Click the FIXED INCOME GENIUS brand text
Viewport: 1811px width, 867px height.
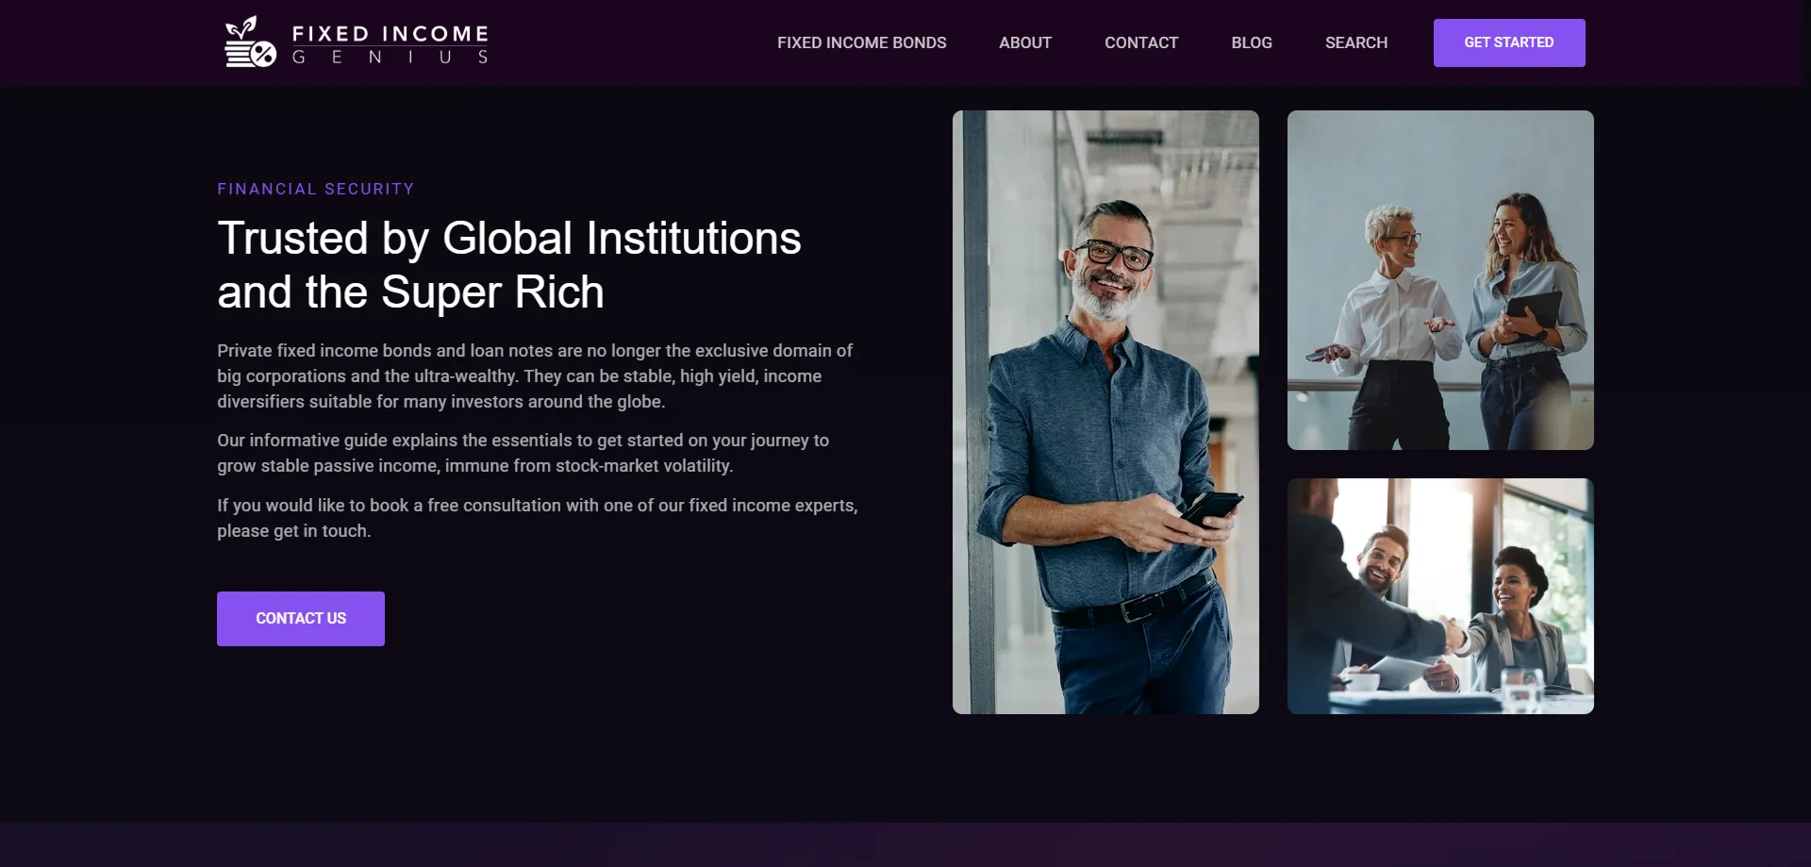[x=390, y=44]
